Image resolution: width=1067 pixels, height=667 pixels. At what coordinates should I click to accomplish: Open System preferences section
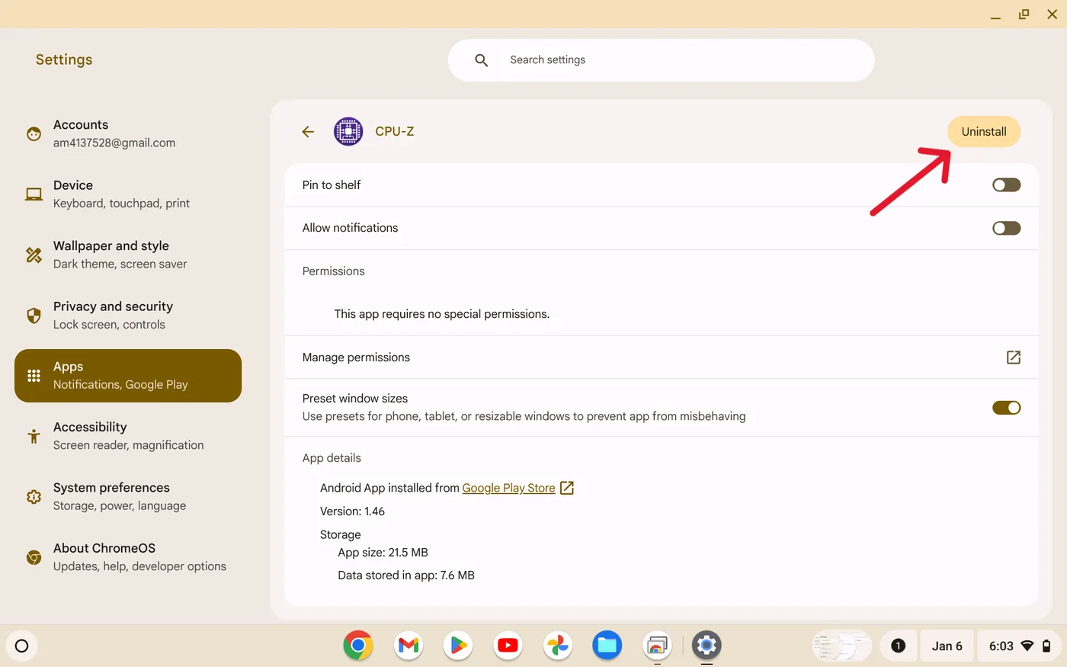coord(128,497)
